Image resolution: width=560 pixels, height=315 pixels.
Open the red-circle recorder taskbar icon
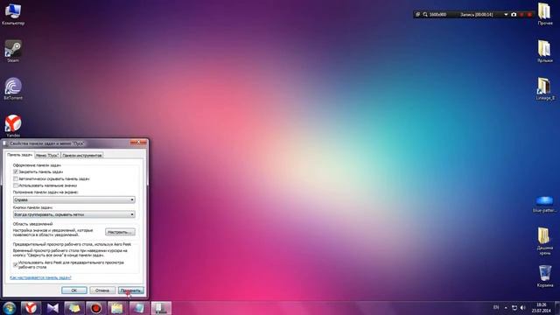[95, 308]
